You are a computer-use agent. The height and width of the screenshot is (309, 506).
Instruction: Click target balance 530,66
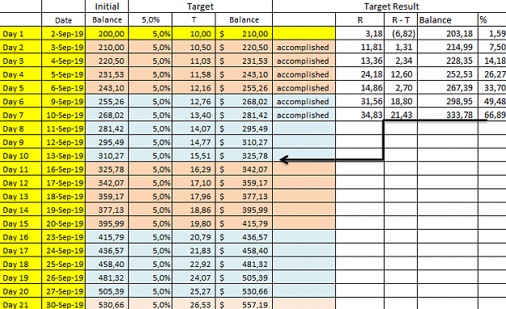244,291
